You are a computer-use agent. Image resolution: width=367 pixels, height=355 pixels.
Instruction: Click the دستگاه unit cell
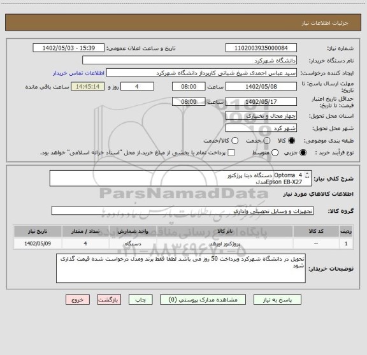[x=133, y=243]
